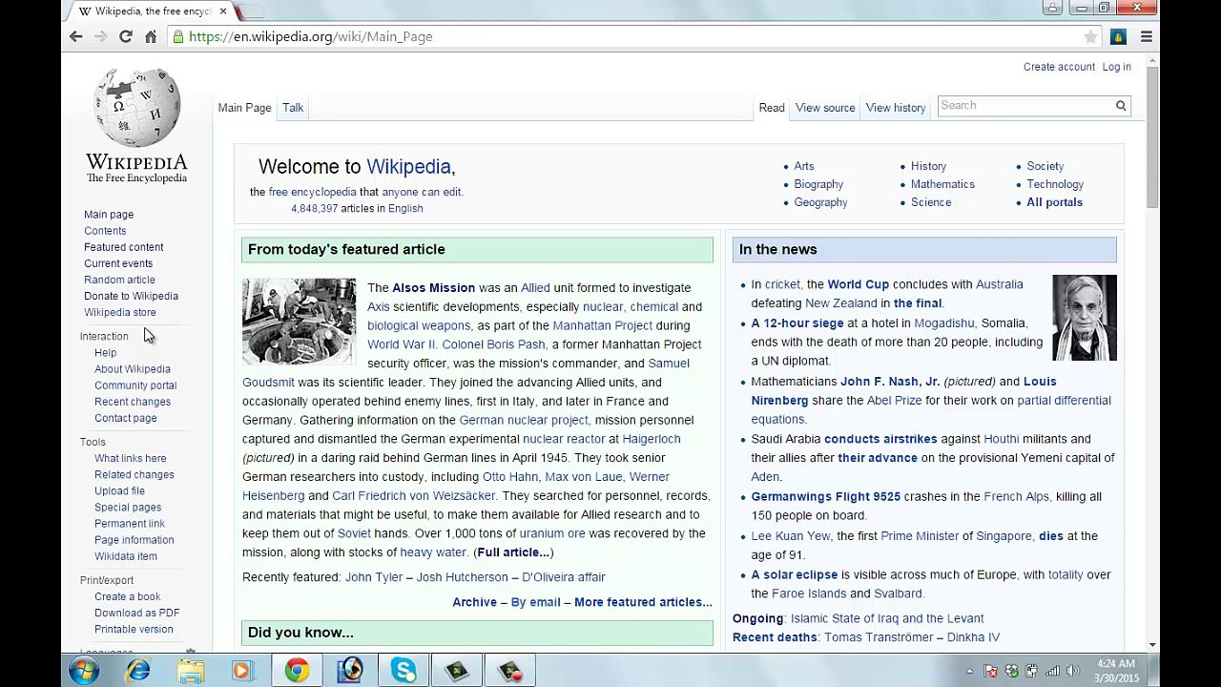This screenshot has width=1221, height=687.
Task: Click the Technology portal link
Action: coord(1055,184)
